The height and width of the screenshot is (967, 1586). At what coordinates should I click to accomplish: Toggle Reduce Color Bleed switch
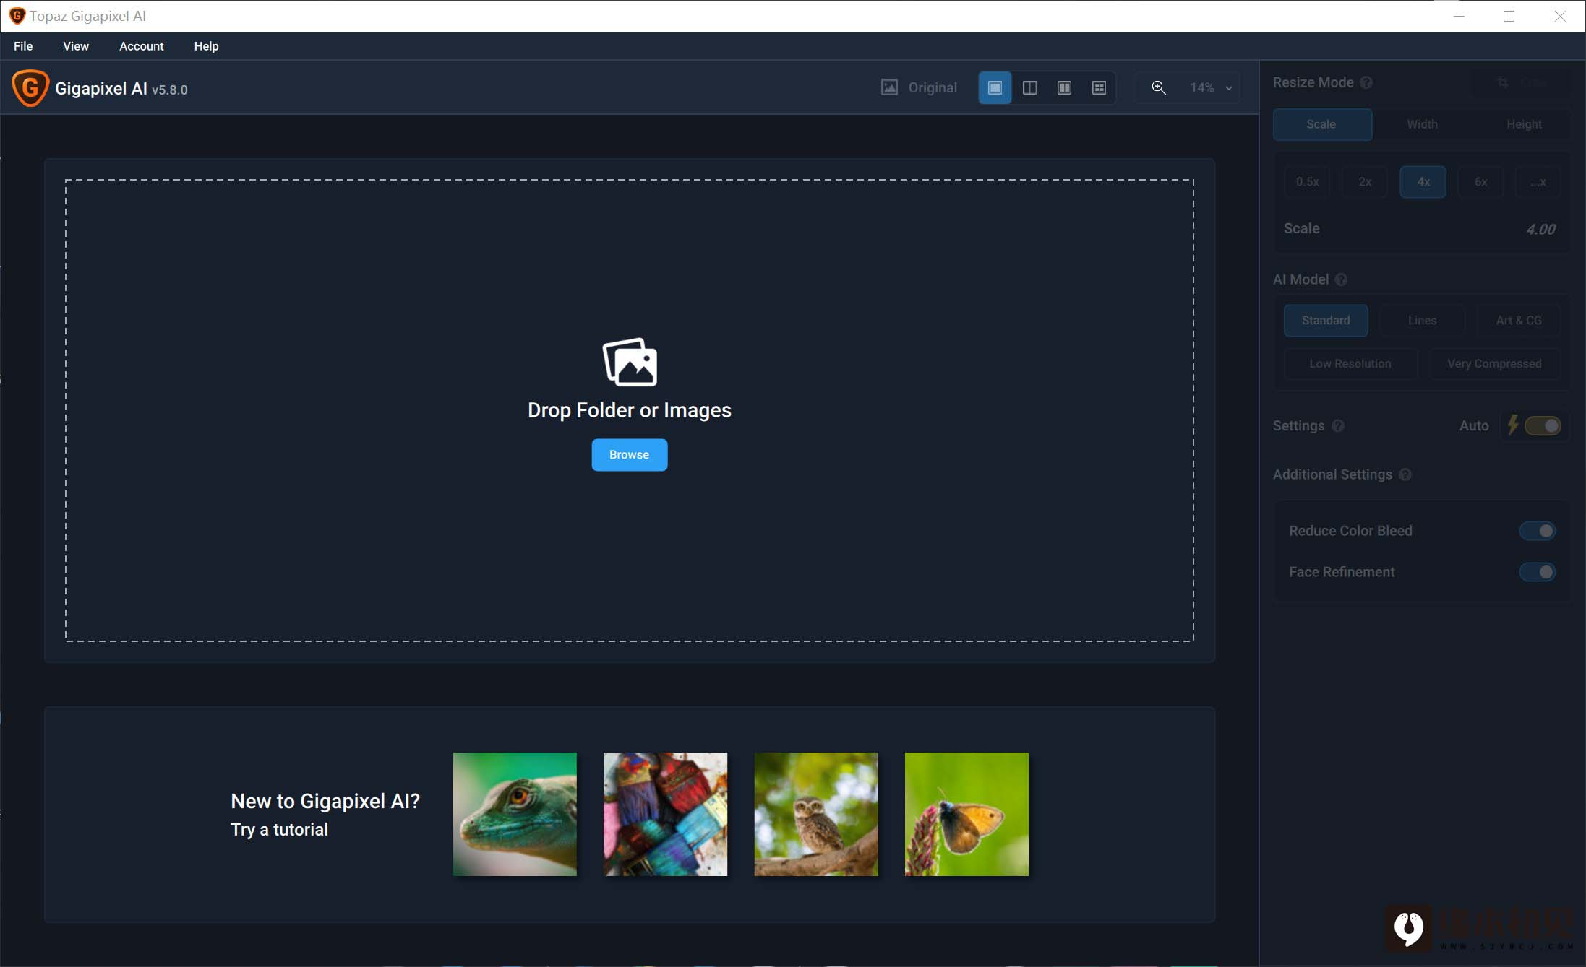point(1537,531)
